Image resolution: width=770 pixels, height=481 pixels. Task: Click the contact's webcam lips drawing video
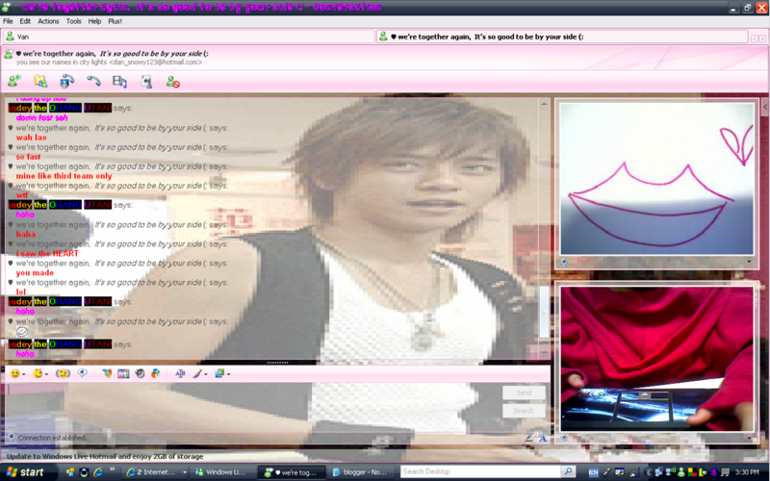coord(657,179)
